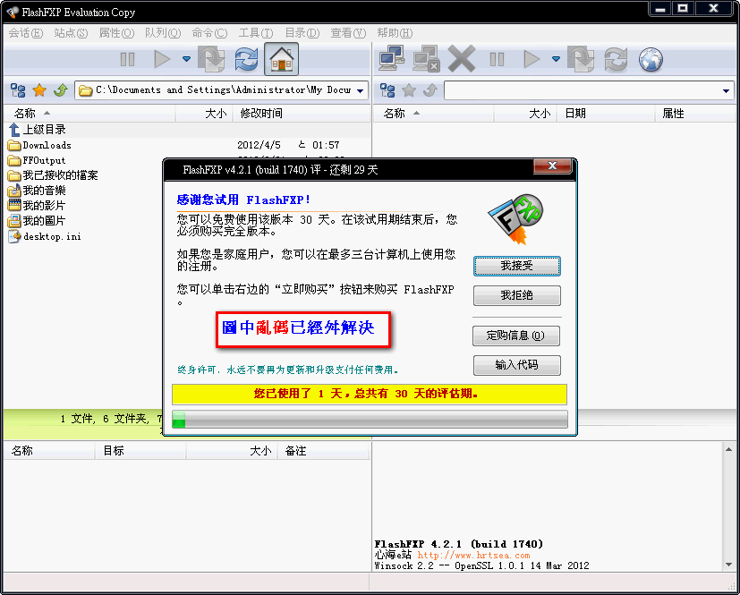Click the log pane scroll up arrow

(x=728, y=450)
